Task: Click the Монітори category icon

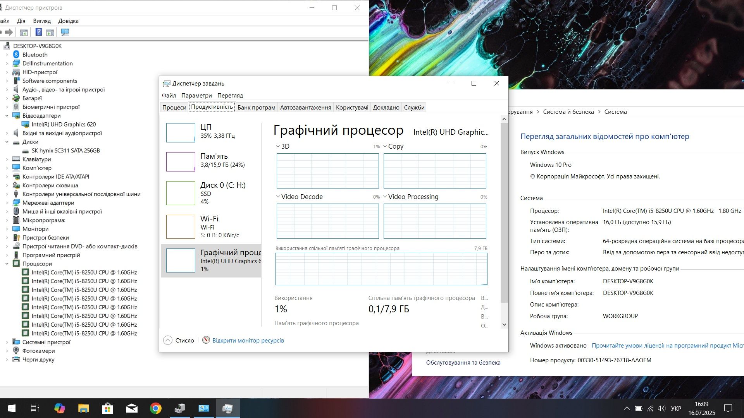Action: point(16,229)
